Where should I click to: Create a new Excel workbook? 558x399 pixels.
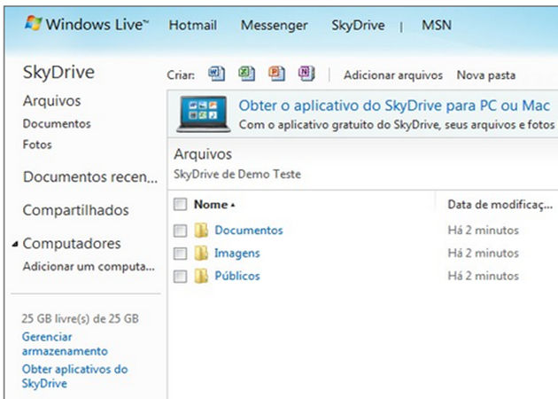click(x=246, y=74)
